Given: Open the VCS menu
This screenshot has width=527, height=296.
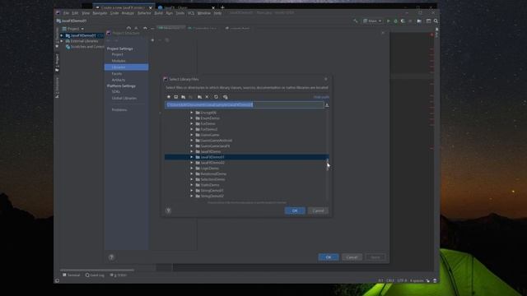Looking at the screenshot, I should 191,13.
